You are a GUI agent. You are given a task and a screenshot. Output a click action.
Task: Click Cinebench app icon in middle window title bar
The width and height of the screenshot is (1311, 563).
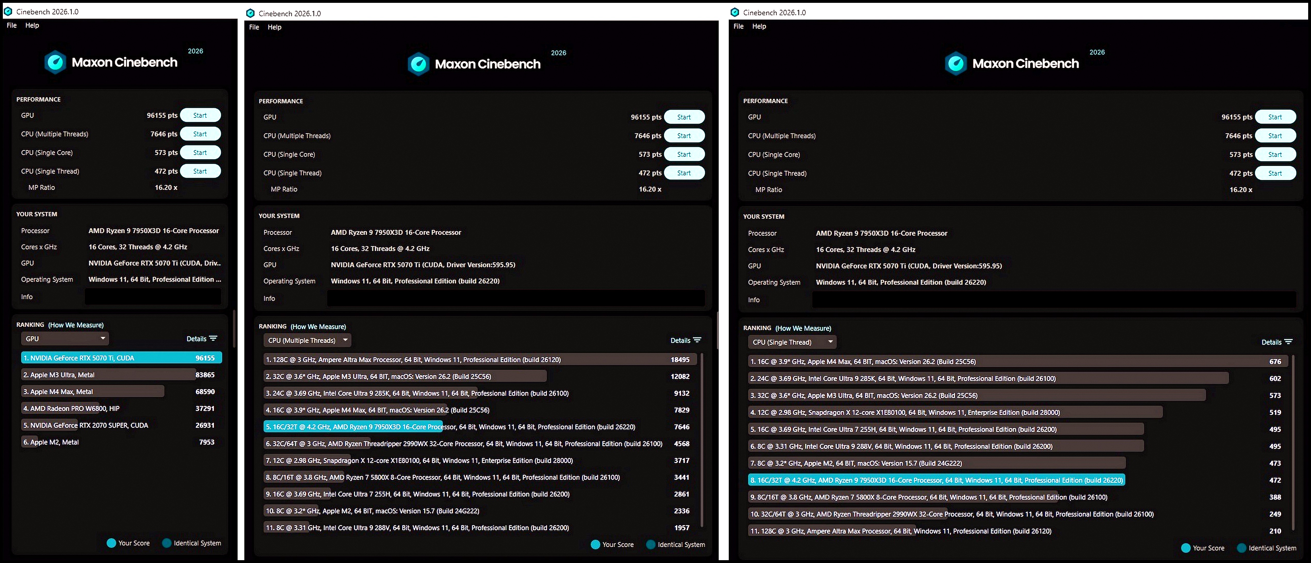(250, 13)
